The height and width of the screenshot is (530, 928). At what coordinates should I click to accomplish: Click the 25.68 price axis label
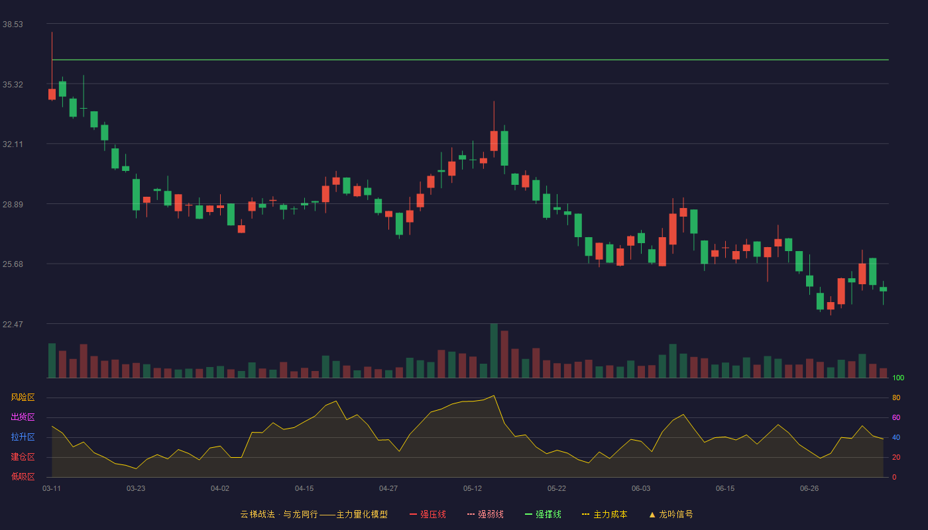[x=13, y=264]
